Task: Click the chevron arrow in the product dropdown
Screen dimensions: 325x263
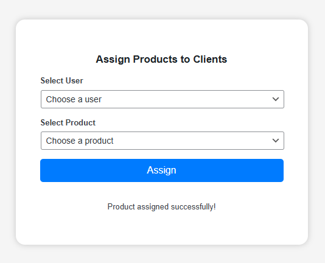Action: [276, 141]
